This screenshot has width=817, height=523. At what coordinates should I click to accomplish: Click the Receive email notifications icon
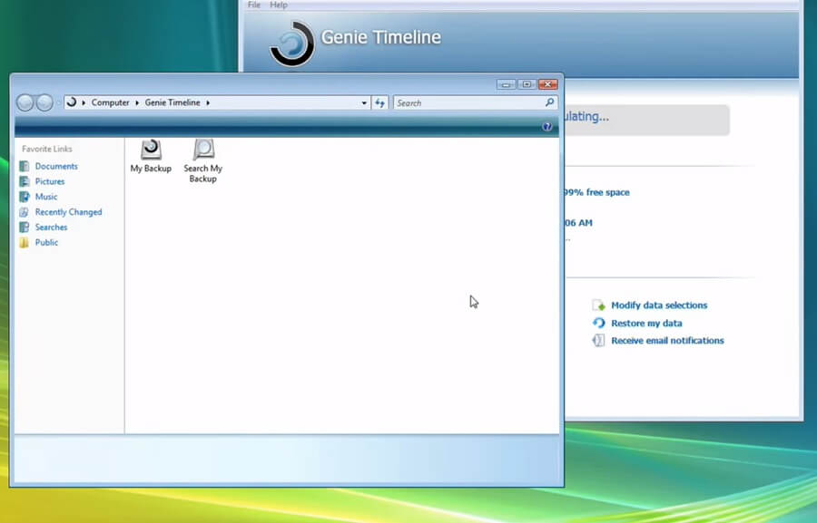599,340
